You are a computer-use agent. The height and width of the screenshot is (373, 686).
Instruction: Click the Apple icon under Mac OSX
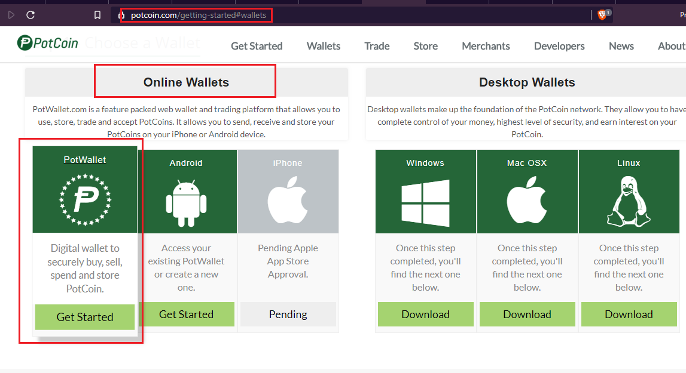point(527,200)
